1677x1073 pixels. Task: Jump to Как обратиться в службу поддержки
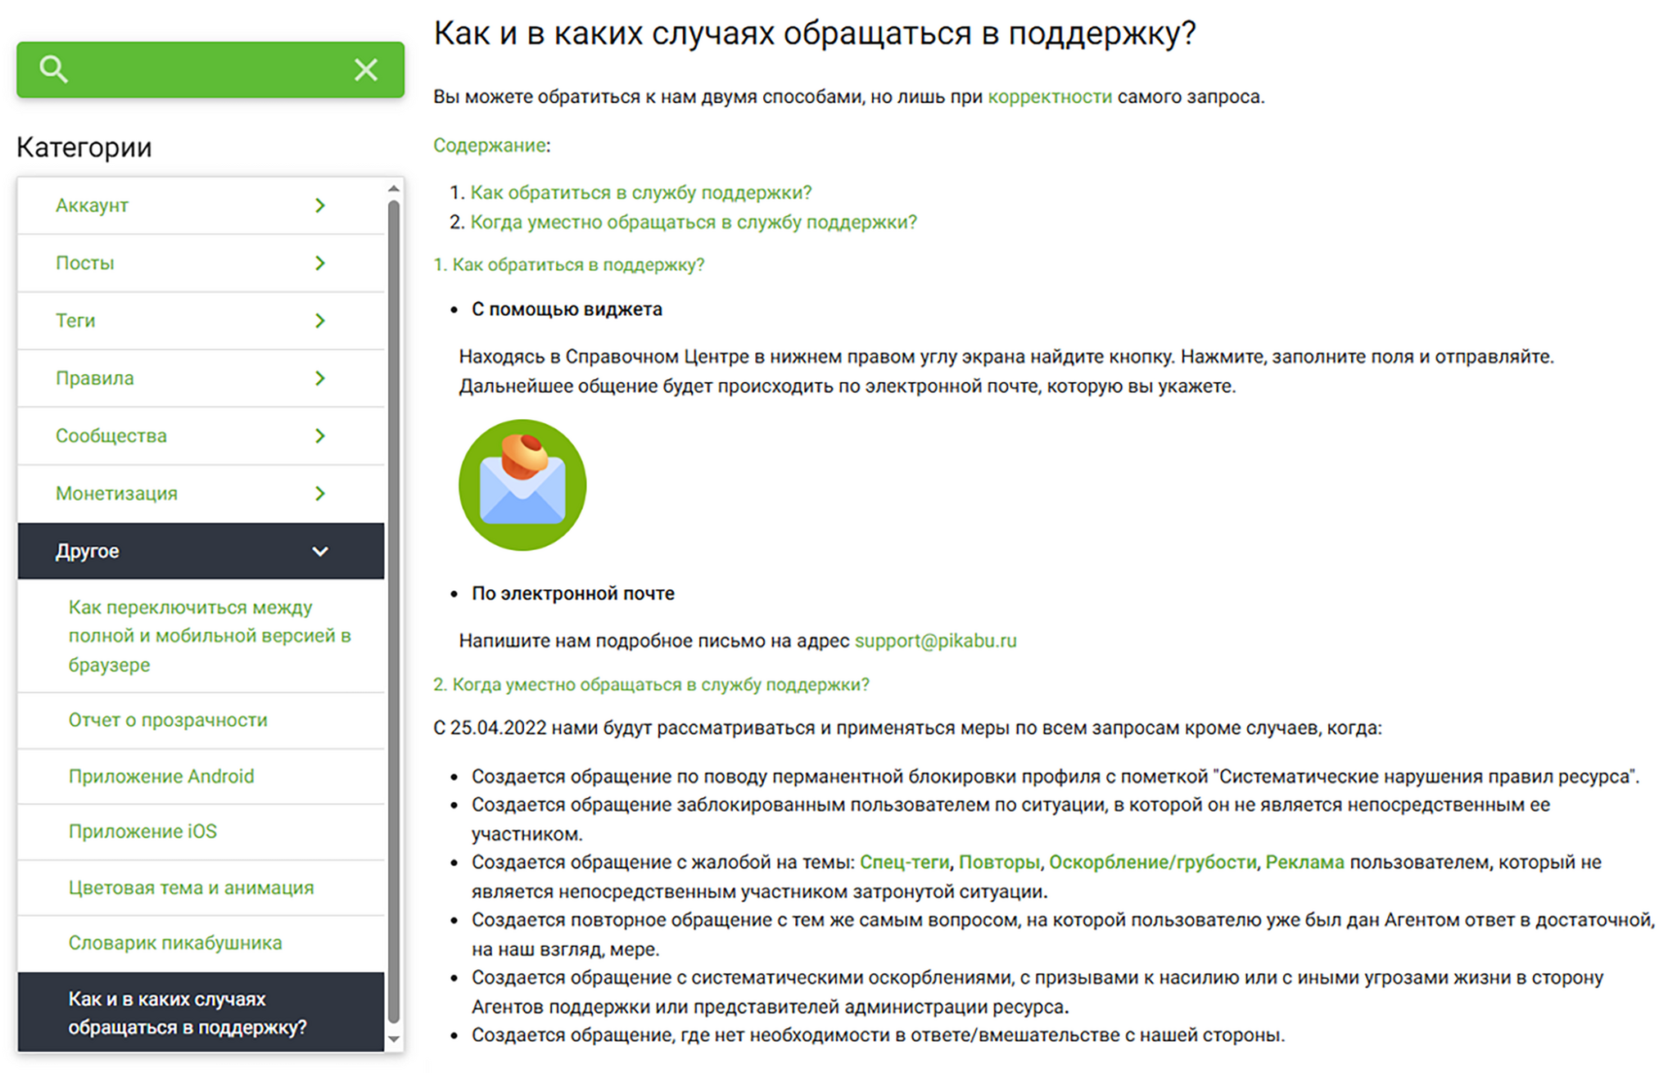pos(641,192)
